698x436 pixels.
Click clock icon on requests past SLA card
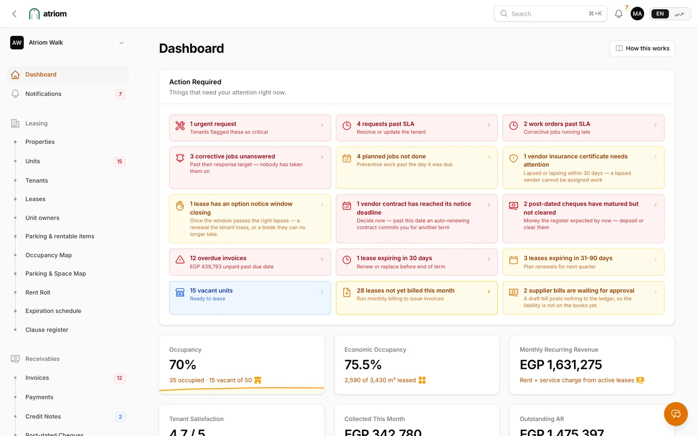click(x=347, y=126)
